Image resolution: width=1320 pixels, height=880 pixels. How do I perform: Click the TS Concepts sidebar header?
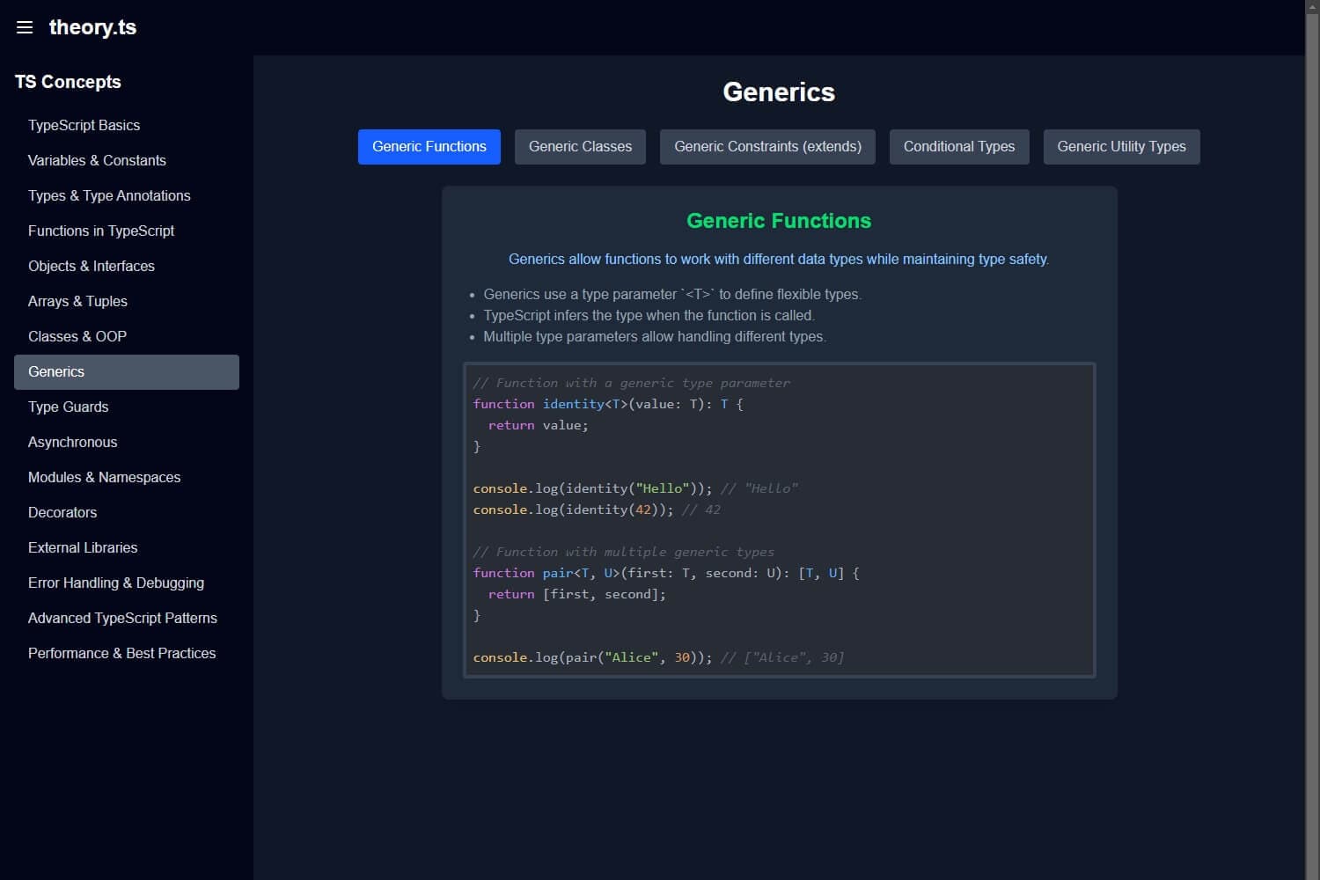click(68, 82)
